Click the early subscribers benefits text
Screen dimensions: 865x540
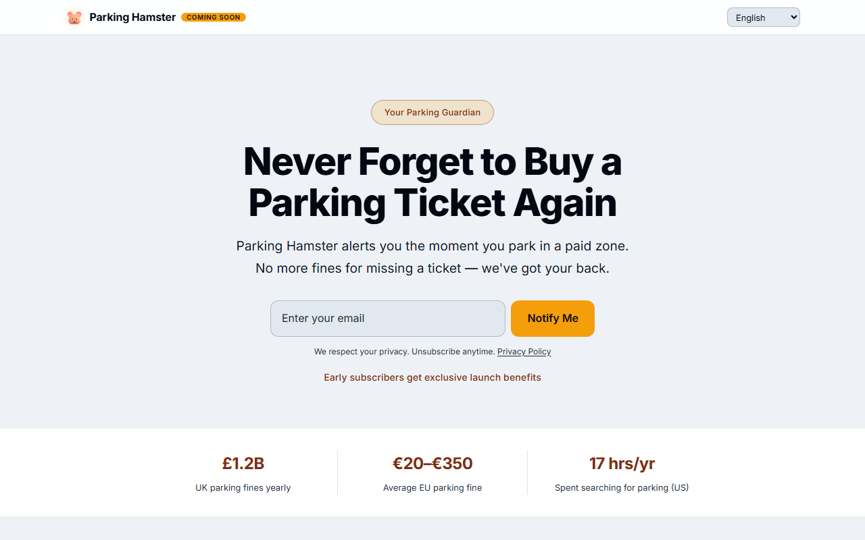[432, 377]
